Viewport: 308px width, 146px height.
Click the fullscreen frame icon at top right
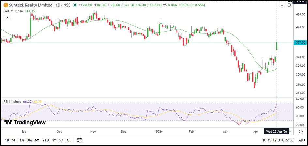[x=289, y=5]
